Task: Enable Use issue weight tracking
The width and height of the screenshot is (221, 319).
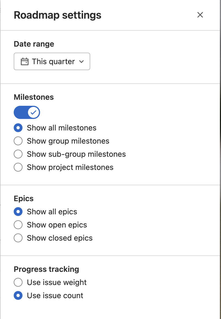Action: 18,282
